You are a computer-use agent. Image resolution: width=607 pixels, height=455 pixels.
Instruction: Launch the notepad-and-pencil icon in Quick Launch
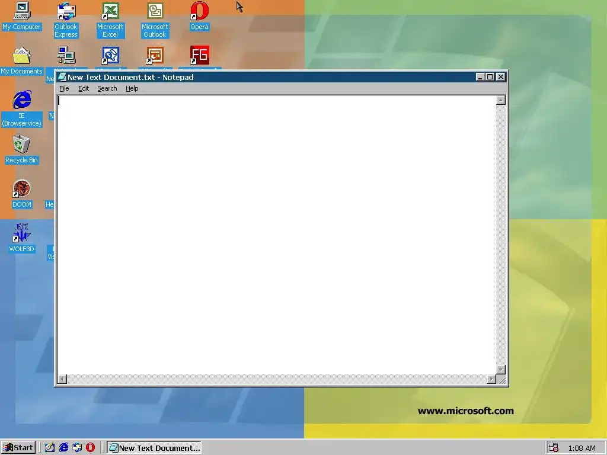coord(49,448)
